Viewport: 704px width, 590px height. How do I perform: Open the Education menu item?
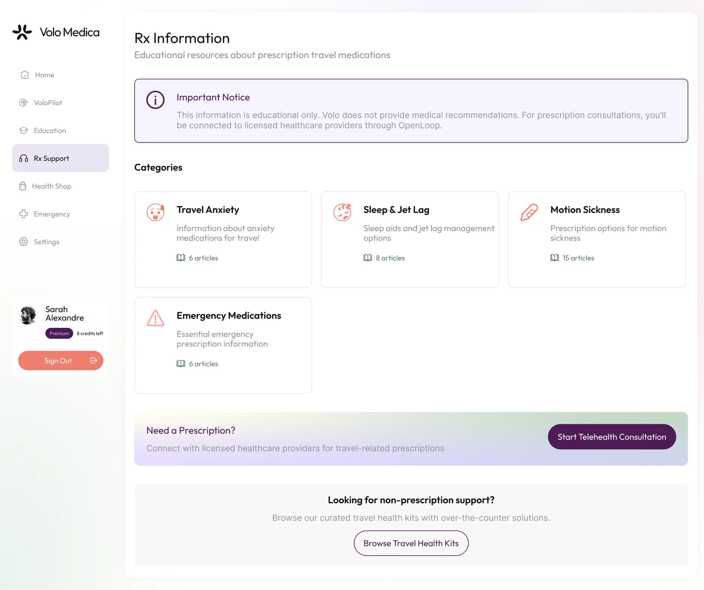pyautogui.click(x=60, y=130)
